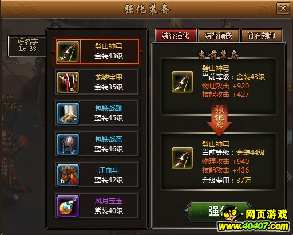This screenshot has width=293, height=235.
Task: Select the 龙鳞宝甲 金装35级 list entry
Action: (97, 83)
